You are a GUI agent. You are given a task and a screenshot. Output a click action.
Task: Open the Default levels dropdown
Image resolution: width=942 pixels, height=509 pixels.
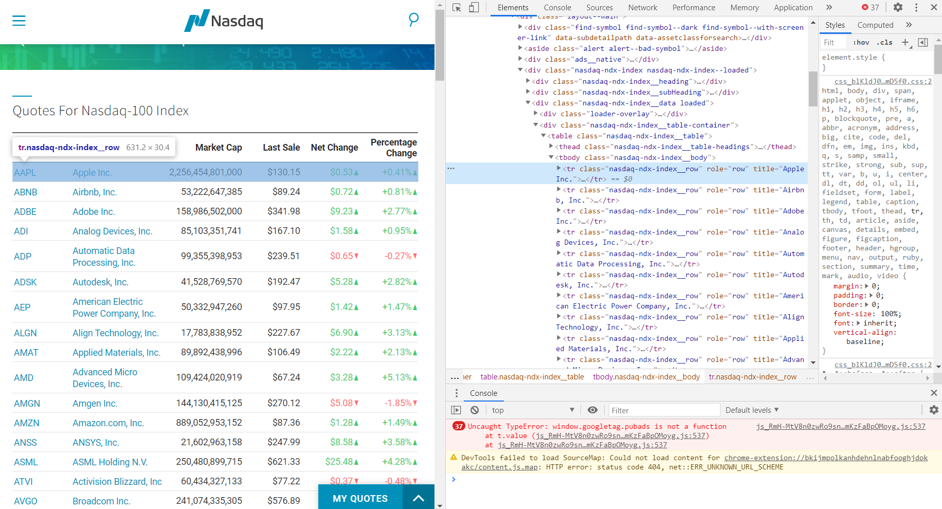[752, 410]
